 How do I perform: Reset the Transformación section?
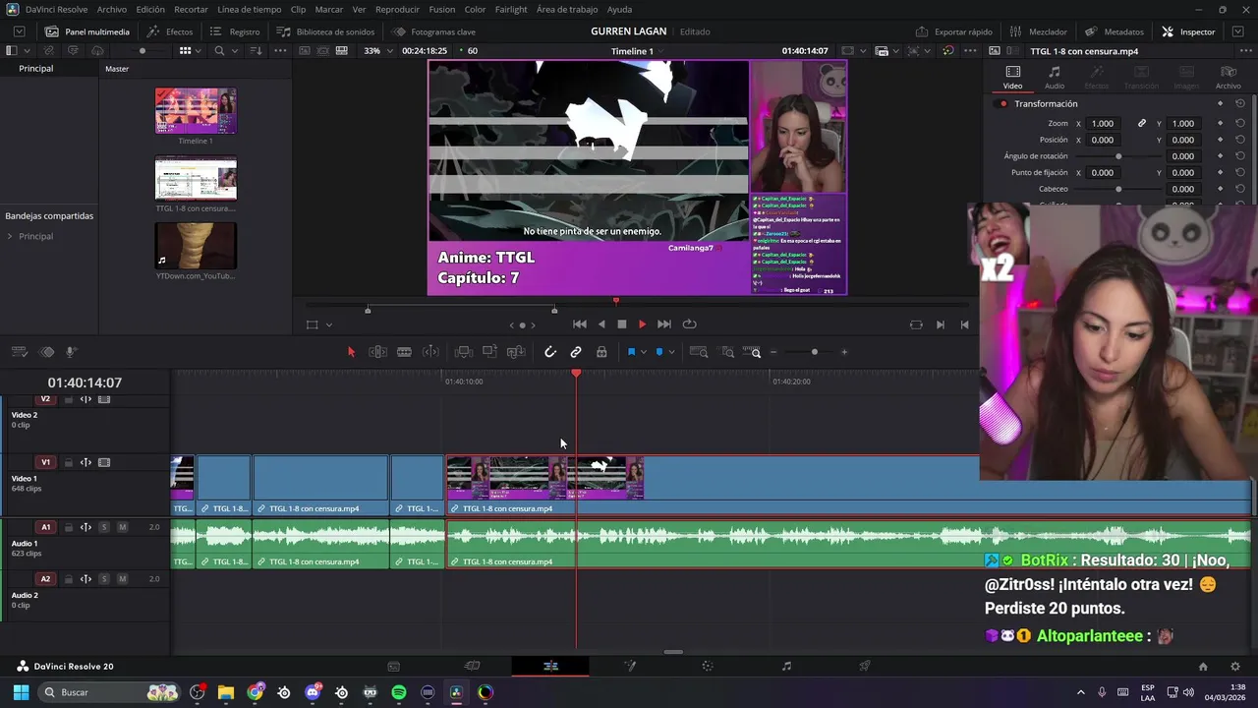tap(1240, 104)
